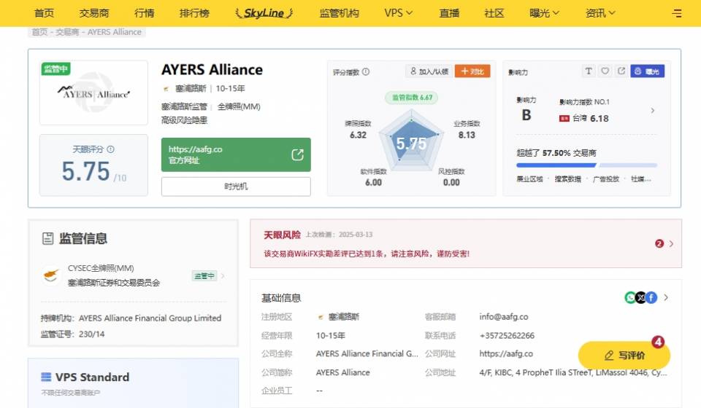Click the red risk count badge 2
Viewport: 701px width, 408px height.
click(x=659, y=243)
